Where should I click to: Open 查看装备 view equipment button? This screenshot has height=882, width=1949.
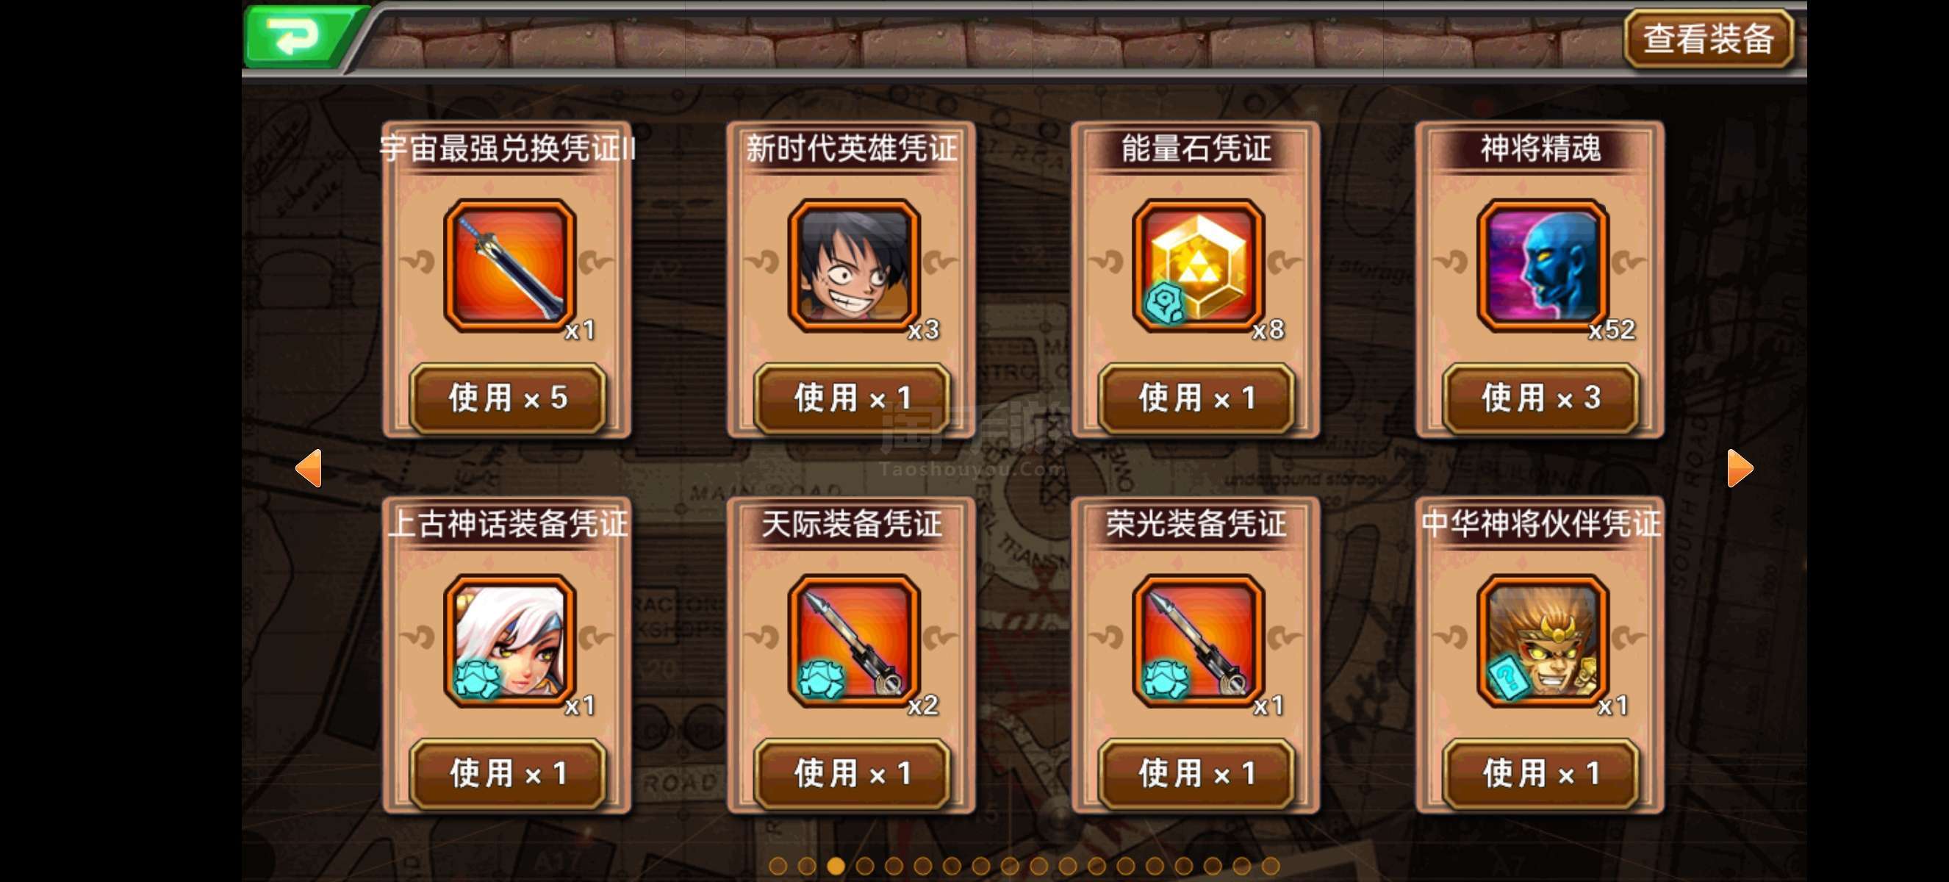(1709, 38)
